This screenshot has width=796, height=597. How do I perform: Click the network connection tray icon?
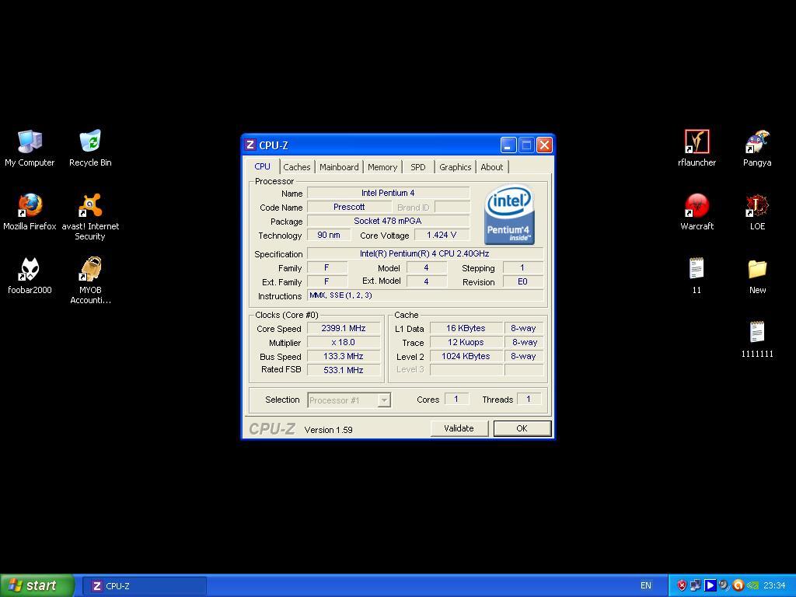(x=696, y=586)
